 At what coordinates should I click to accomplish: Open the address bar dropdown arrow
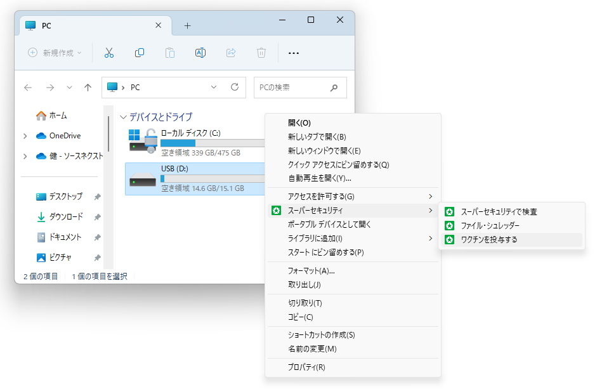214,88
